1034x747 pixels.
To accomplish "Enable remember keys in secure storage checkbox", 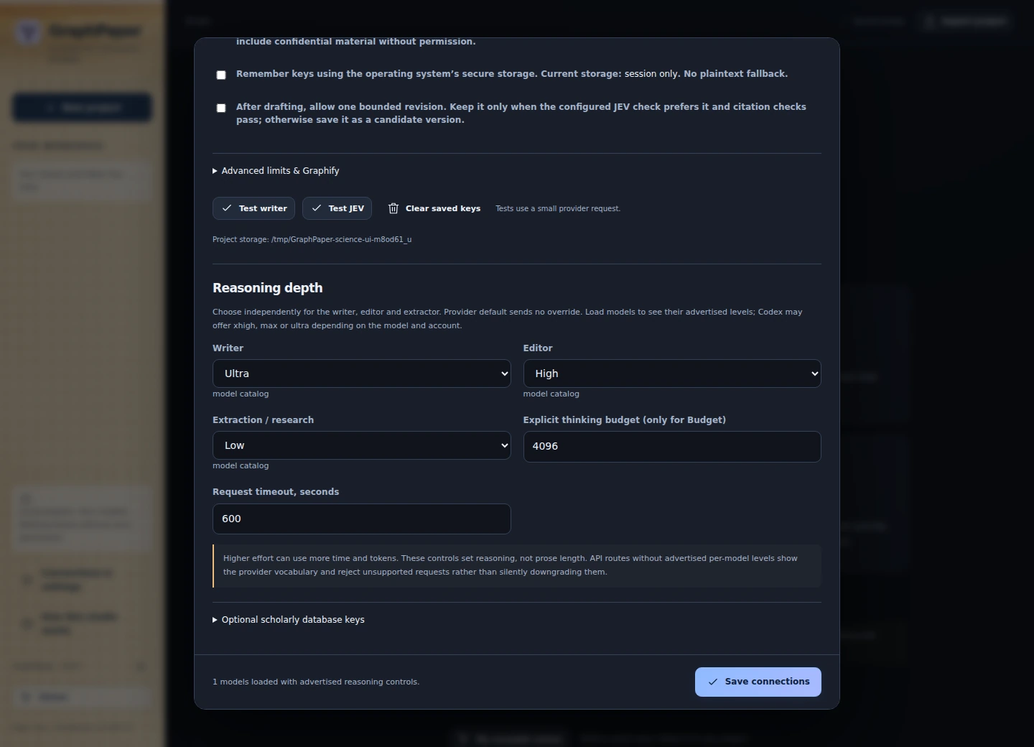I will tap(221, 75).
